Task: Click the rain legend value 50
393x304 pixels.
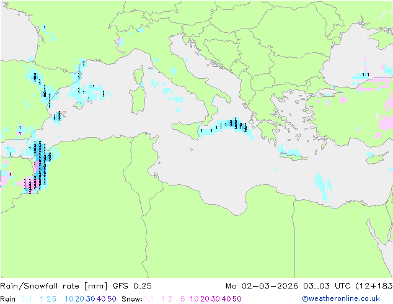Action: [x=112, y=299]
